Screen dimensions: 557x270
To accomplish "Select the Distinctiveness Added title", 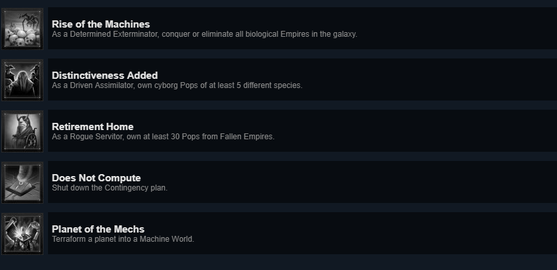I will coord(105,75).
